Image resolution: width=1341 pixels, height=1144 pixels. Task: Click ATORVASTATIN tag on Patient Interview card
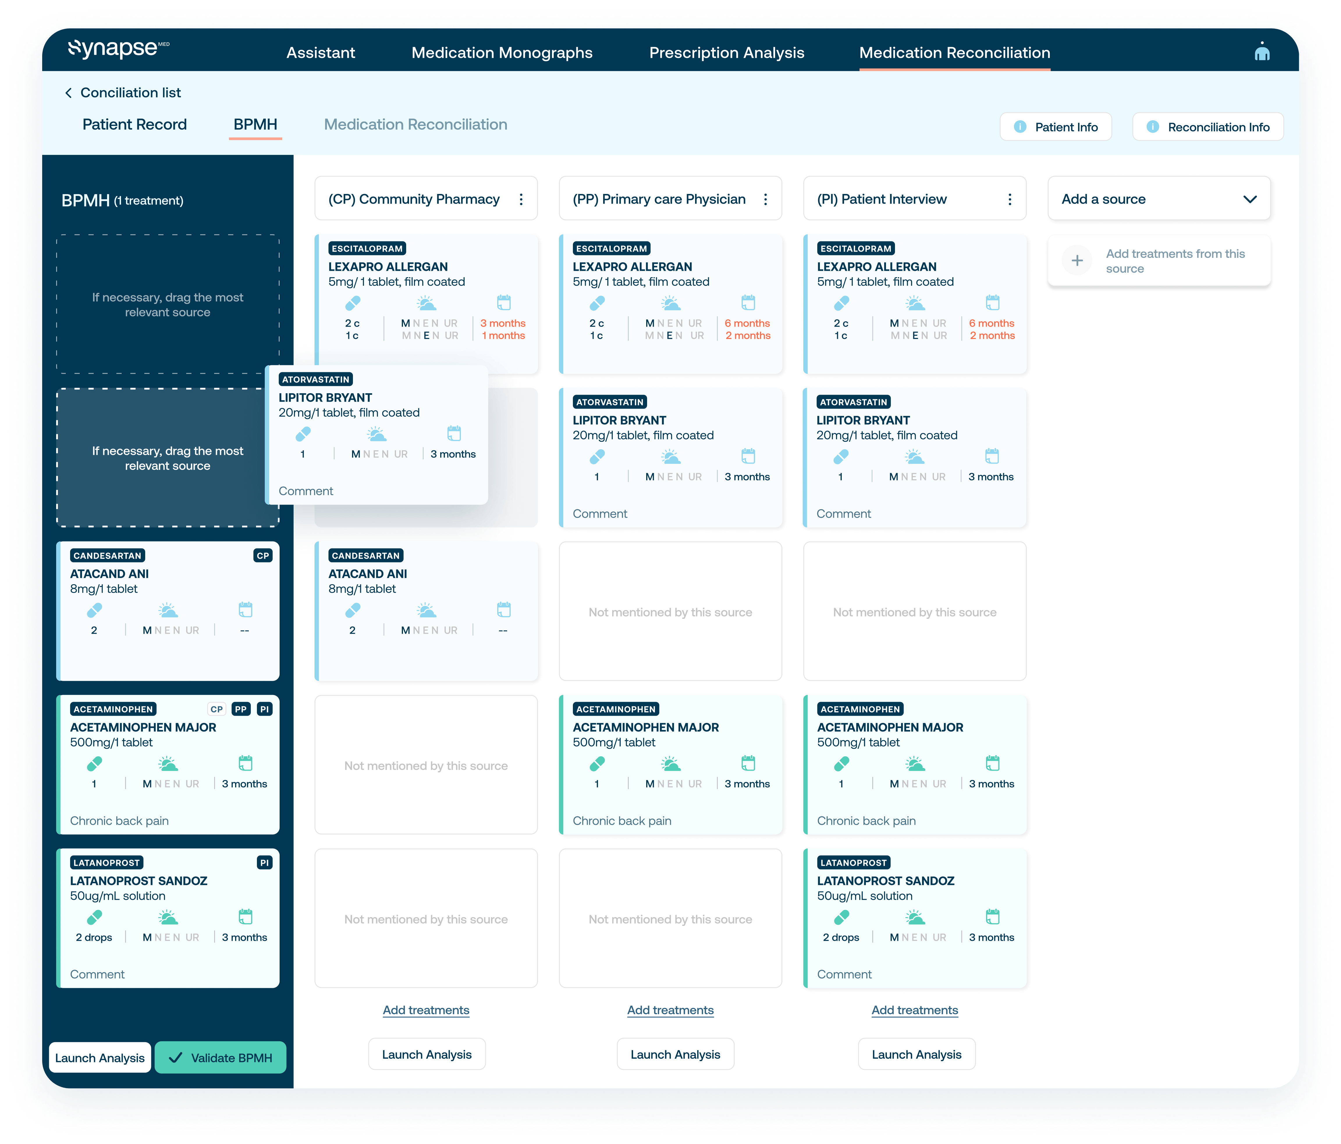pyautogui.click(x=854, y=402)
